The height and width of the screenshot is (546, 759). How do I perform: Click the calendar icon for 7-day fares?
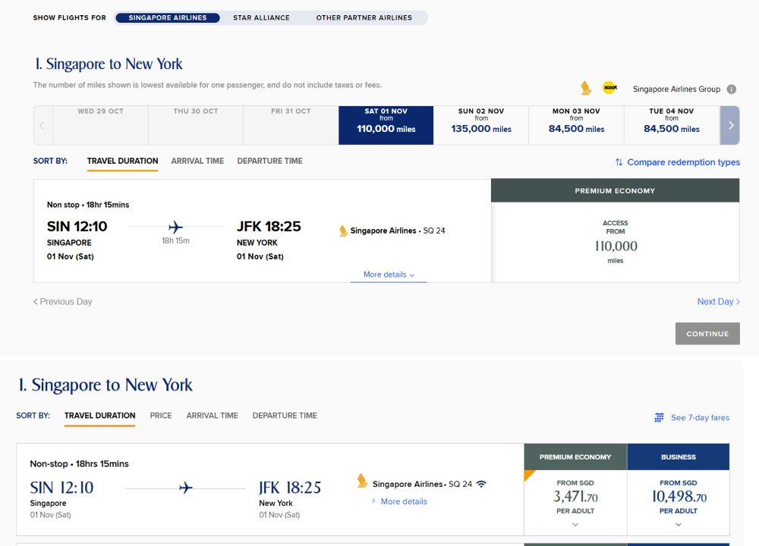(x=660, y=418)
